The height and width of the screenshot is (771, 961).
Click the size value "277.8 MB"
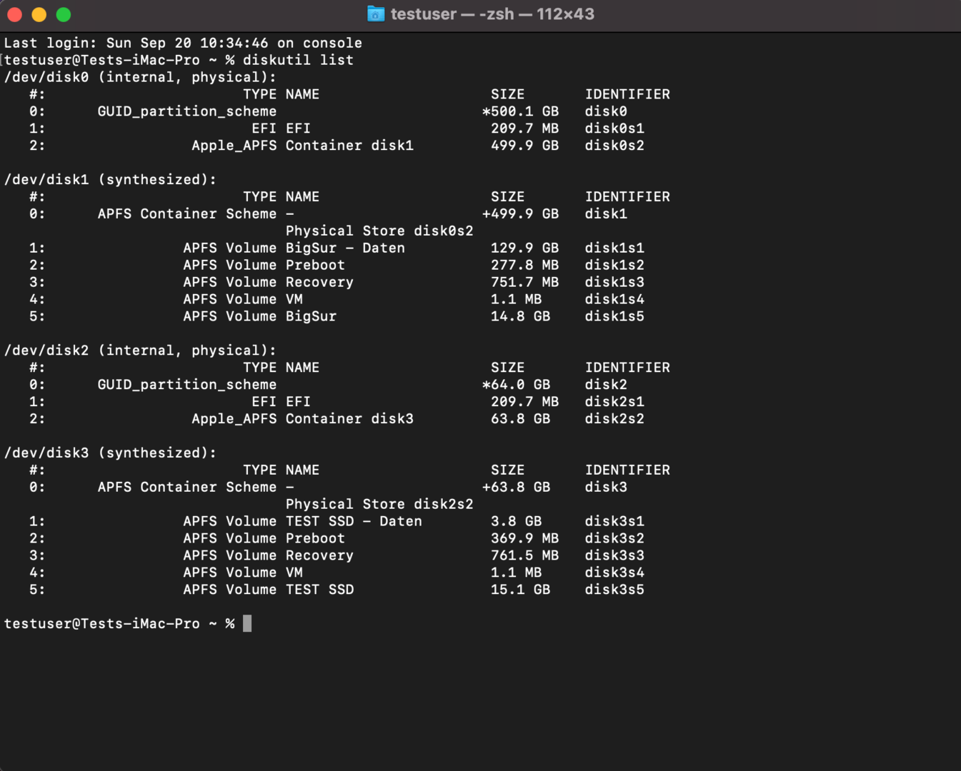click(x=525, y=266)
